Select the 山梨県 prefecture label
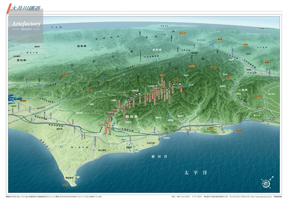Screen dimensions: 288x203 pos(239,90)
